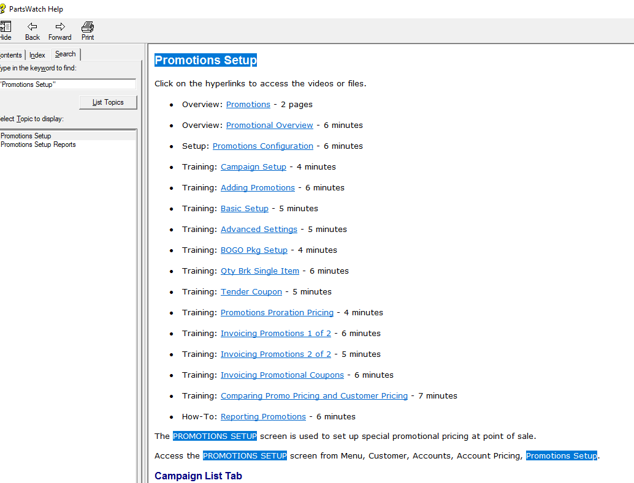The height and width of the screenshot is (483, 634).
Task: Open the BOGO Pkg Setup link
Action: click(254, 250)
